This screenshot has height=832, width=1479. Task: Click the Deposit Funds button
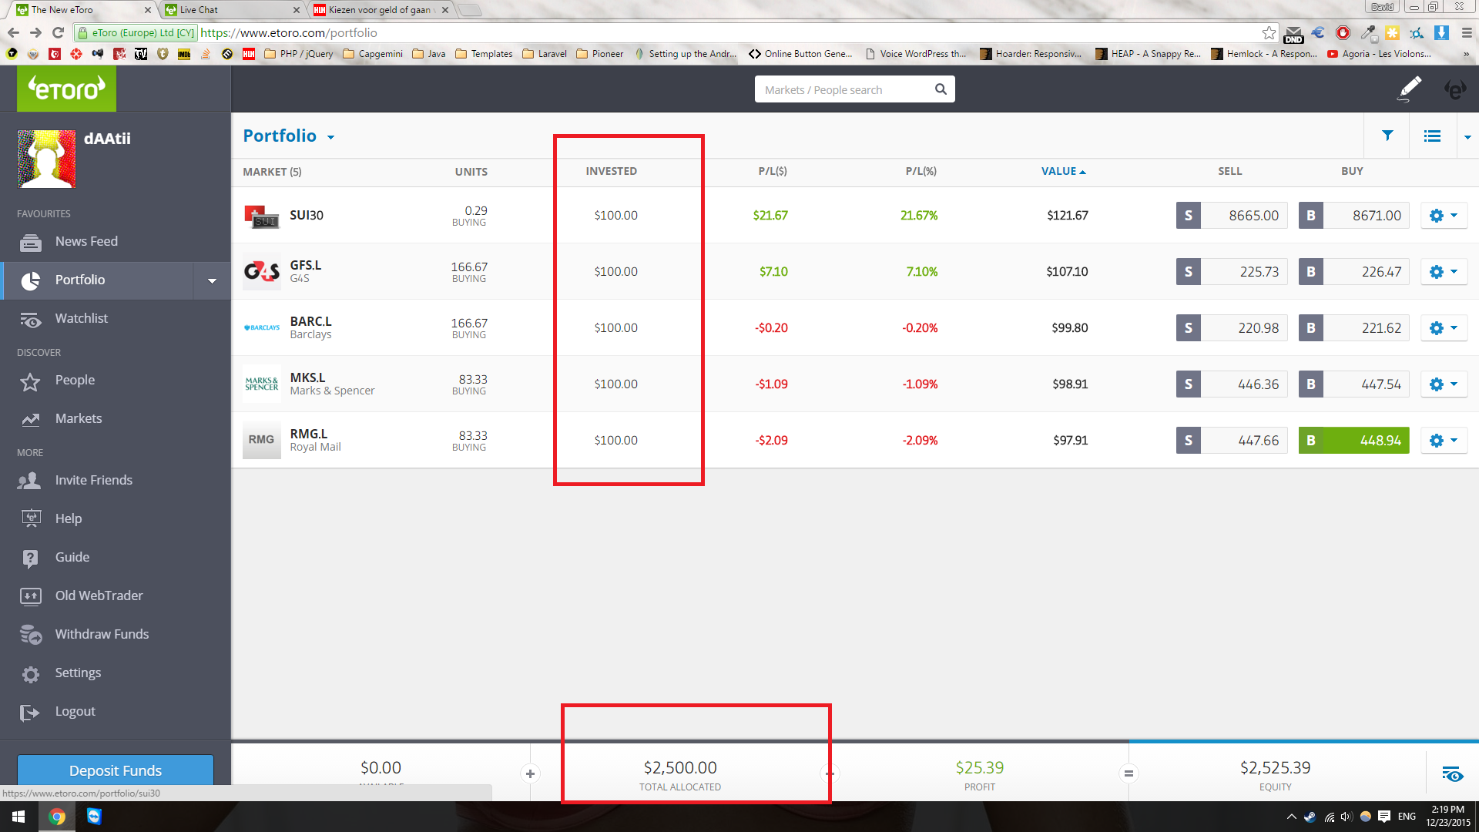click(x=116, y=770)
